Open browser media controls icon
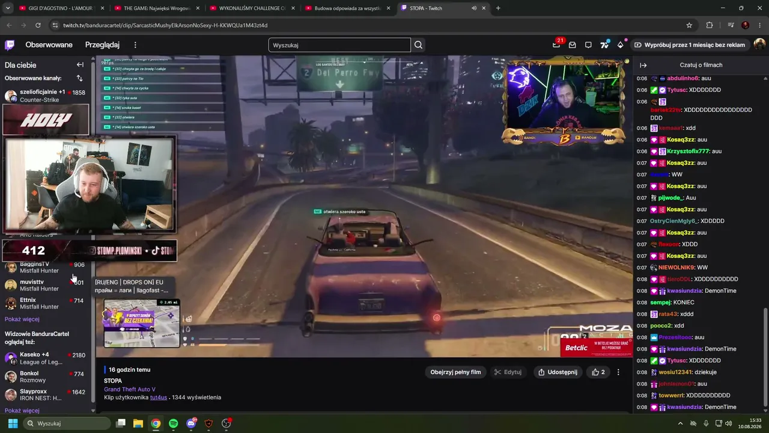The image size is (769, 433). click(731, 25)
